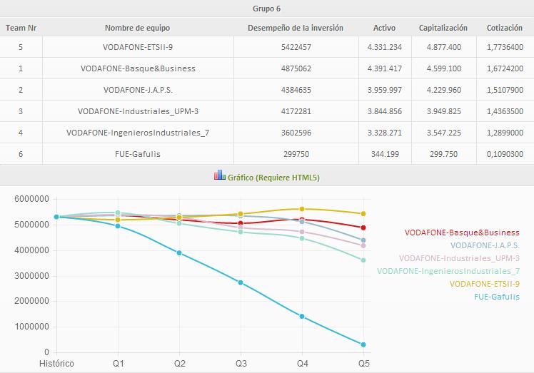Select team name VODAFONE-ETSII-9 in table
The height and width of the screenshot is (373, 534).
[138, 47]
